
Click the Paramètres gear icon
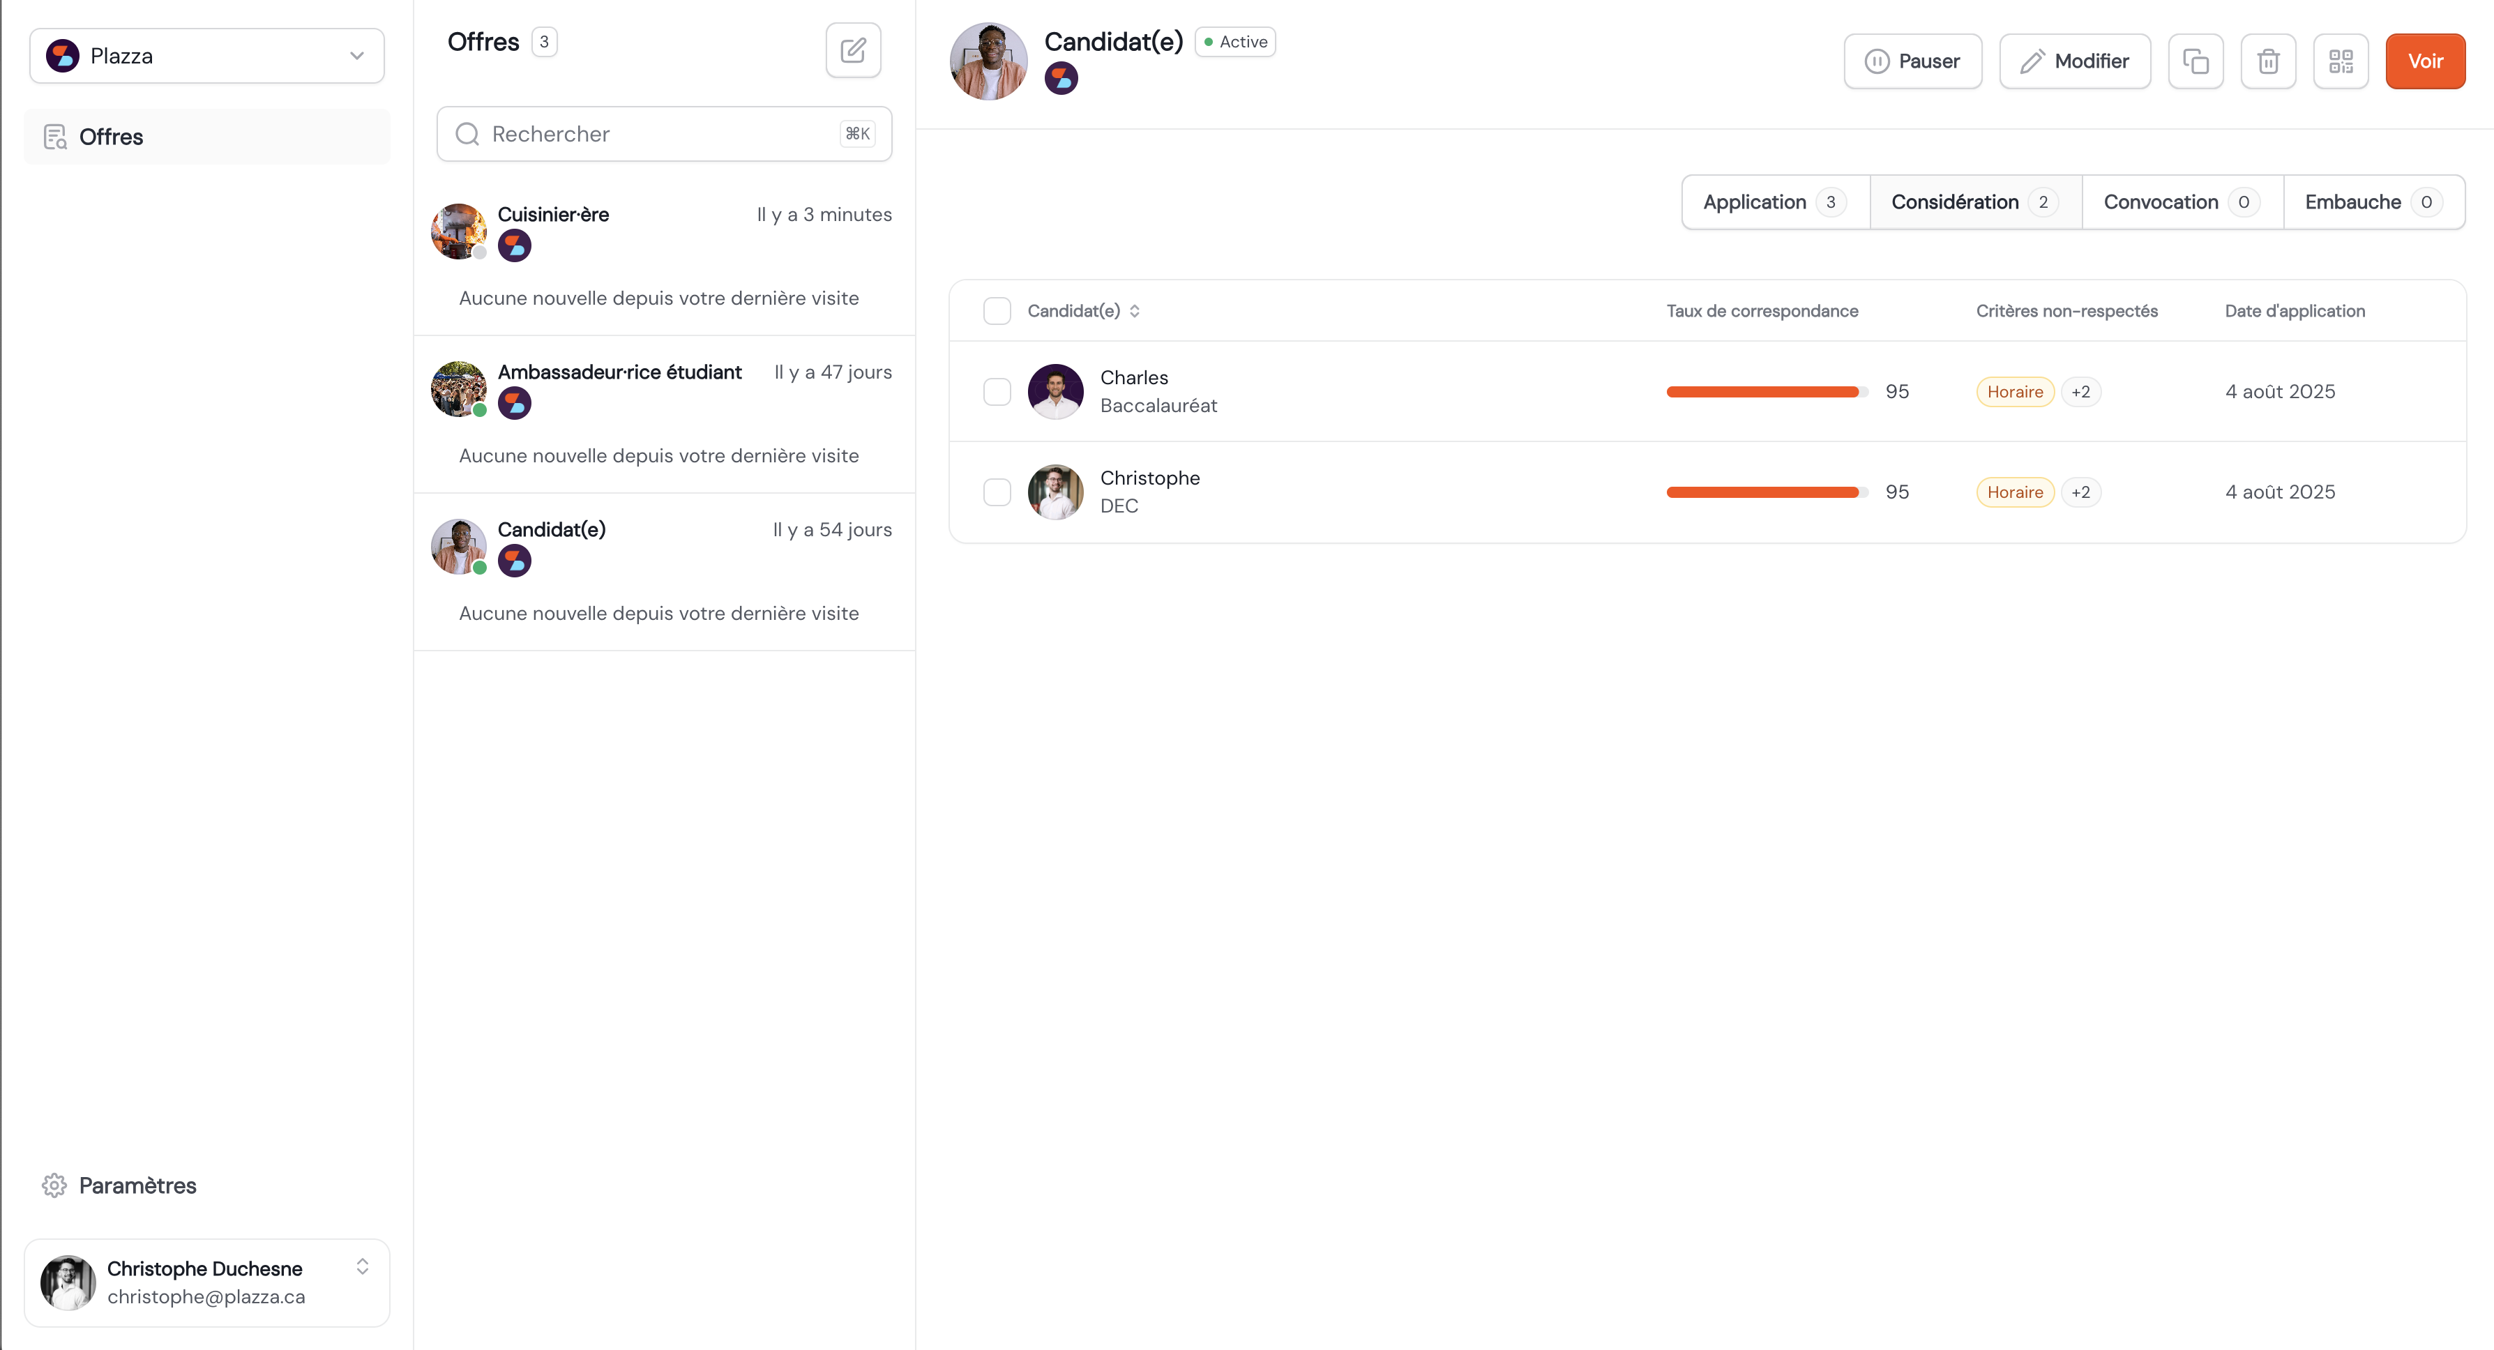[x=54, y=1185]
